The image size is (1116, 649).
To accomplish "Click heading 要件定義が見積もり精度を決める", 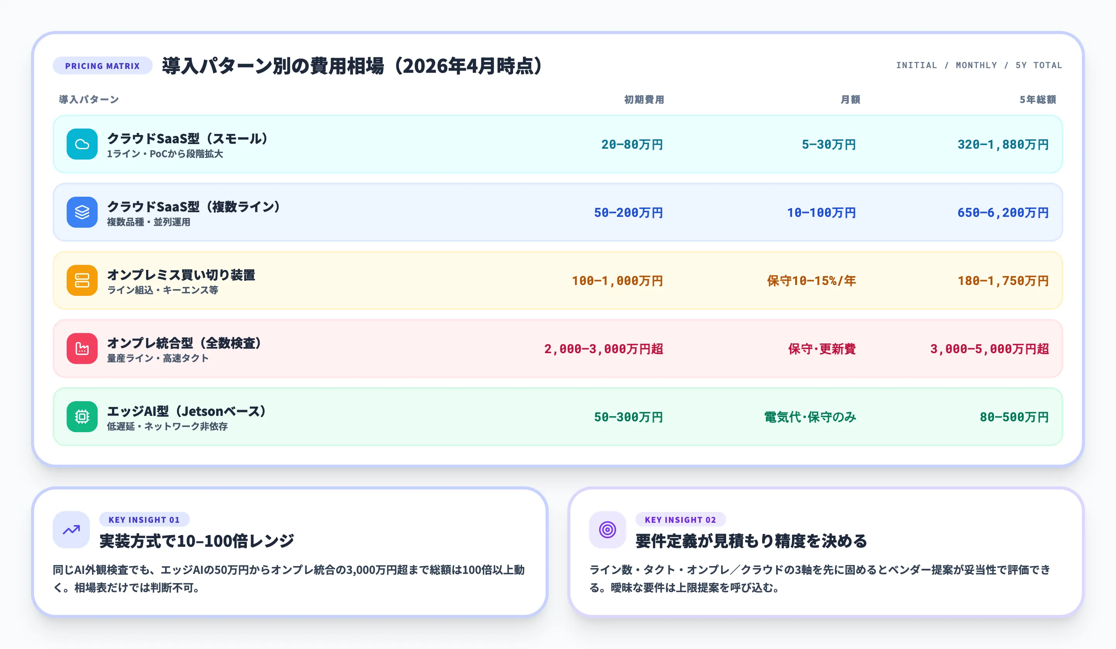I will point(751,541).
